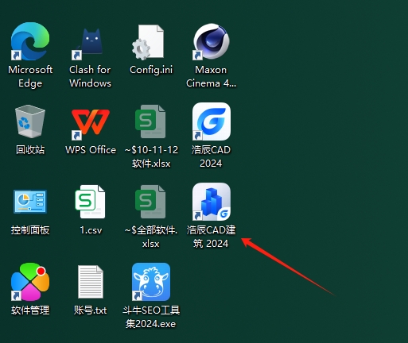This screenshot has width=408, height=343.
Task: Click the "Clash for Windows" label
Action: point(90,76)
